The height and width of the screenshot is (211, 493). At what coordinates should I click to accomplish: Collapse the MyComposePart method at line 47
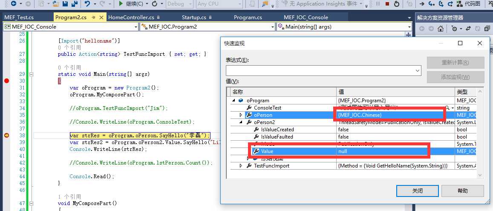[31, 203]
